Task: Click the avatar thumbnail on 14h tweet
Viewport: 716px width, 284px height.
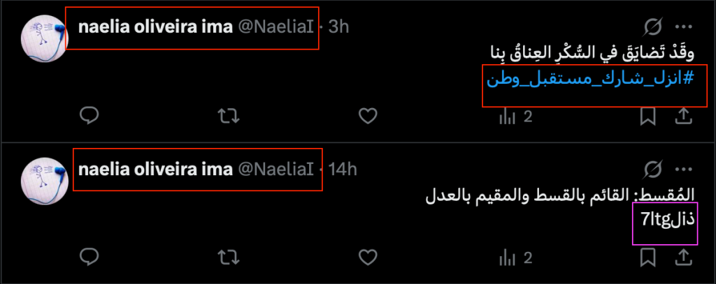Action: (x=45, y=177)
